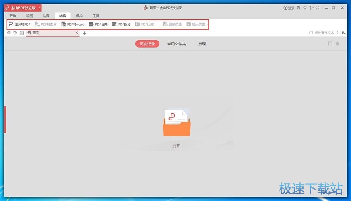
Task: Click the 图片转PDF tool
Action: 19,24
